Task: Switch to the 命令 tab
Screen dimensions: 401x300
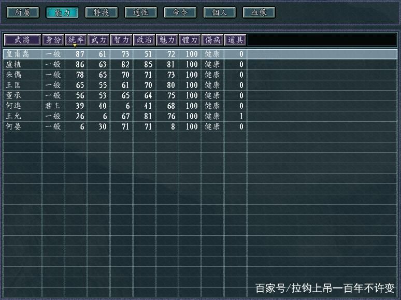Action: pos(180,12)
